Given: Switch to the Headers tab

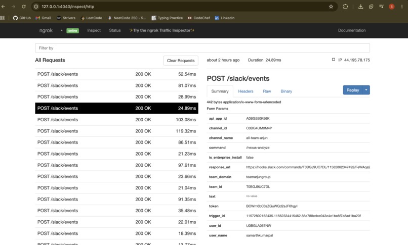Looking at the screenshot, I should pos(246,91).
